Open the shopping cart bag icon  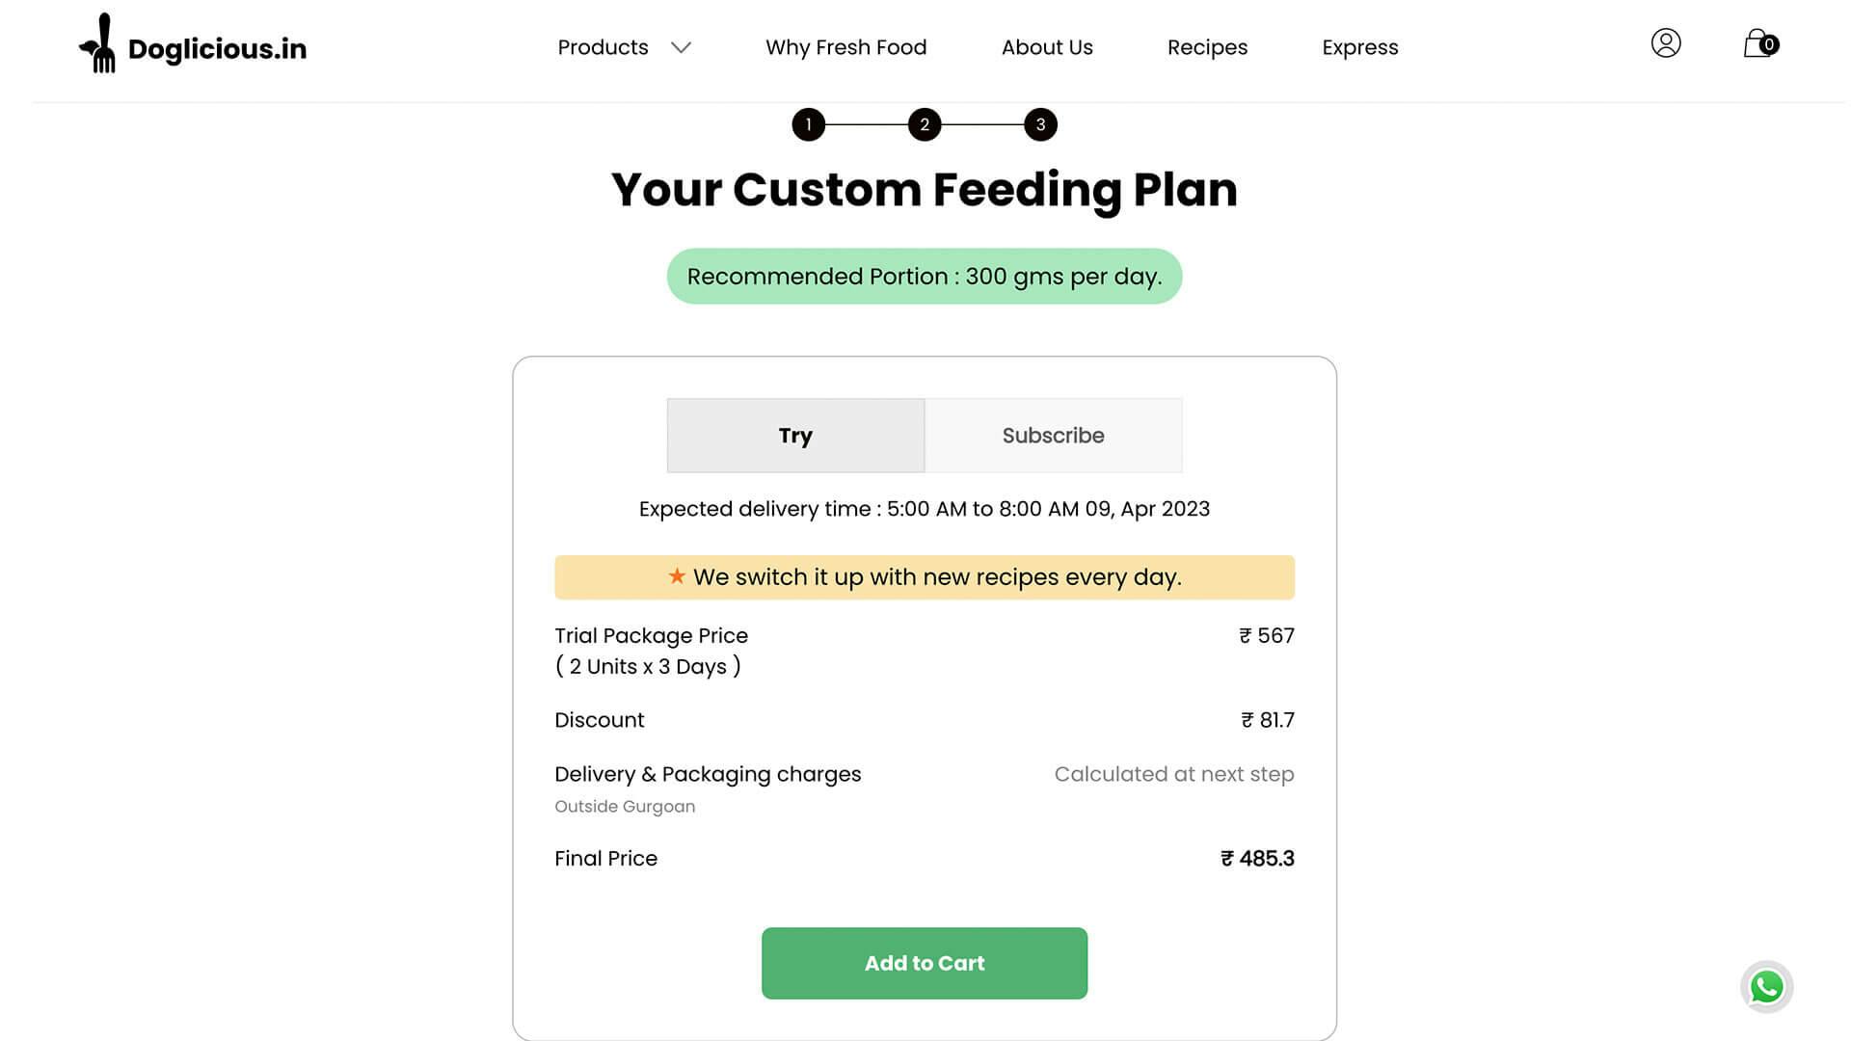[1757, 43]
